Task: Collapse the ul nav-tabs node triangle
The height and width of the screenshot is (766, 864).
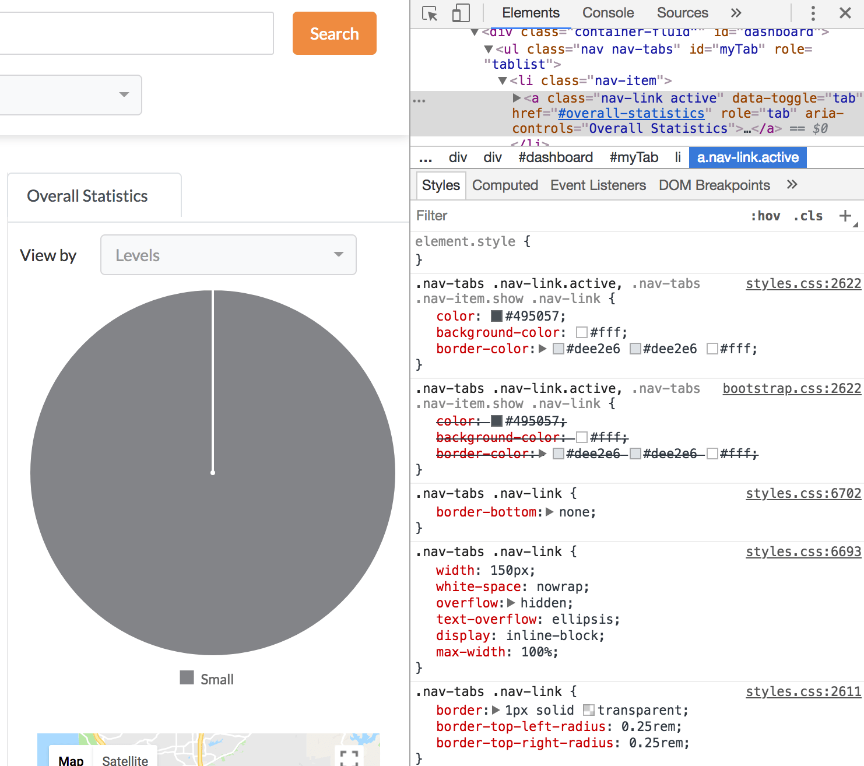Action: [x=489, y=50]
